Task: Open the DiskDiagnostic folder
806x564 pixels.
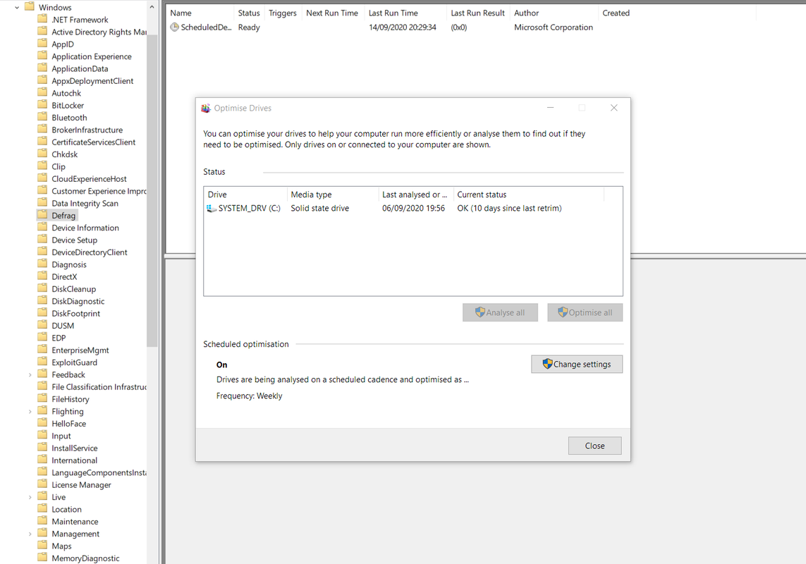Action: pos(78,301)
